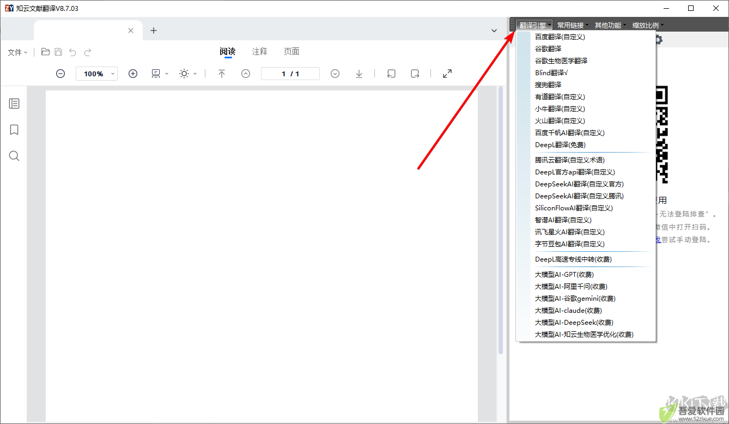The width and height of the screenshot is (729, 424).
Task: Zoom out with the minus icon
Action: [60, 74]
